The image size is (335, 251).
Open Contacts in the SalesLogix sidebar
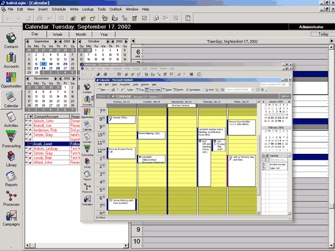11,41
